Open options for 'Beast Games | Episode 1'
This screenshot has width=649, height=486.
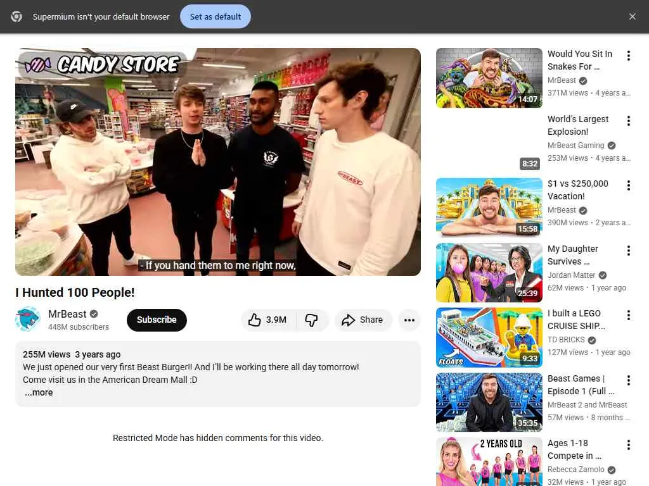click(628, 380)
